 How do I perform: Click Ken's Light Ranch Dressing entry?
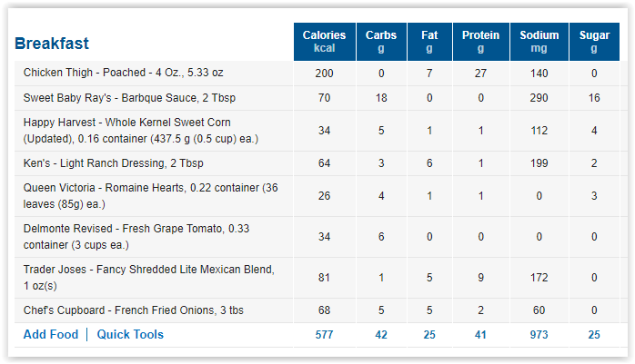click(x=113, y=163)
